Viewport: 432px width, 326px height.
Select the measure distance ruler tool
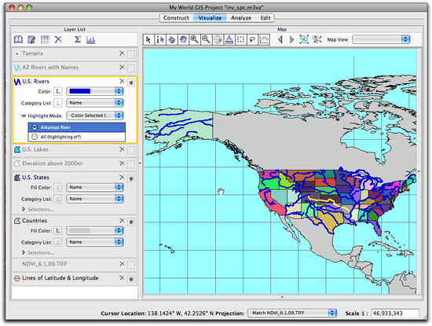229,40
